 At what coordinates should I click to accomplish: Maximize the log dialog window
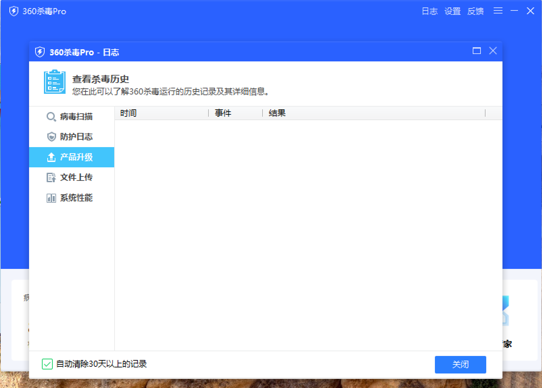pyautogui.click(x=476, y=51)
